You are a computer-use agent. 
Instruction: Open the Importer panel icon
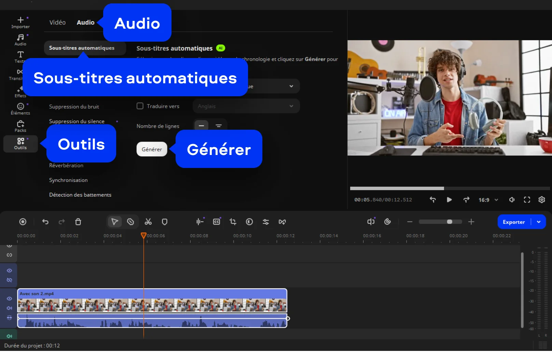[x=20, y=23]
